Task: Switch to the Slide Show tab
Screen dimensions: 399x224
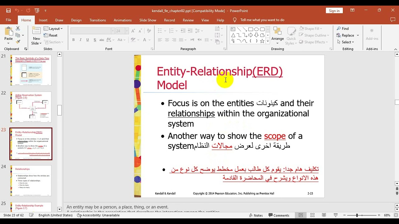Action: point(148,20)
